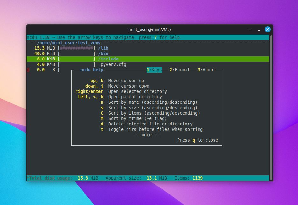Click the 'Press q to close' hint

[x=198, y=140]
